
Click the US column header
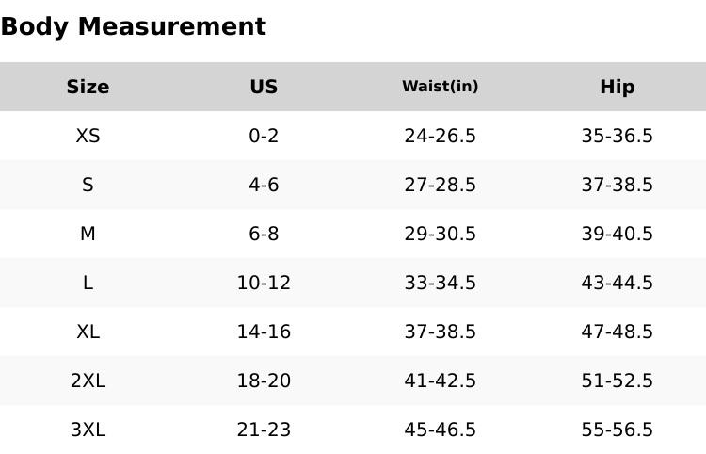tap(264, 87)
